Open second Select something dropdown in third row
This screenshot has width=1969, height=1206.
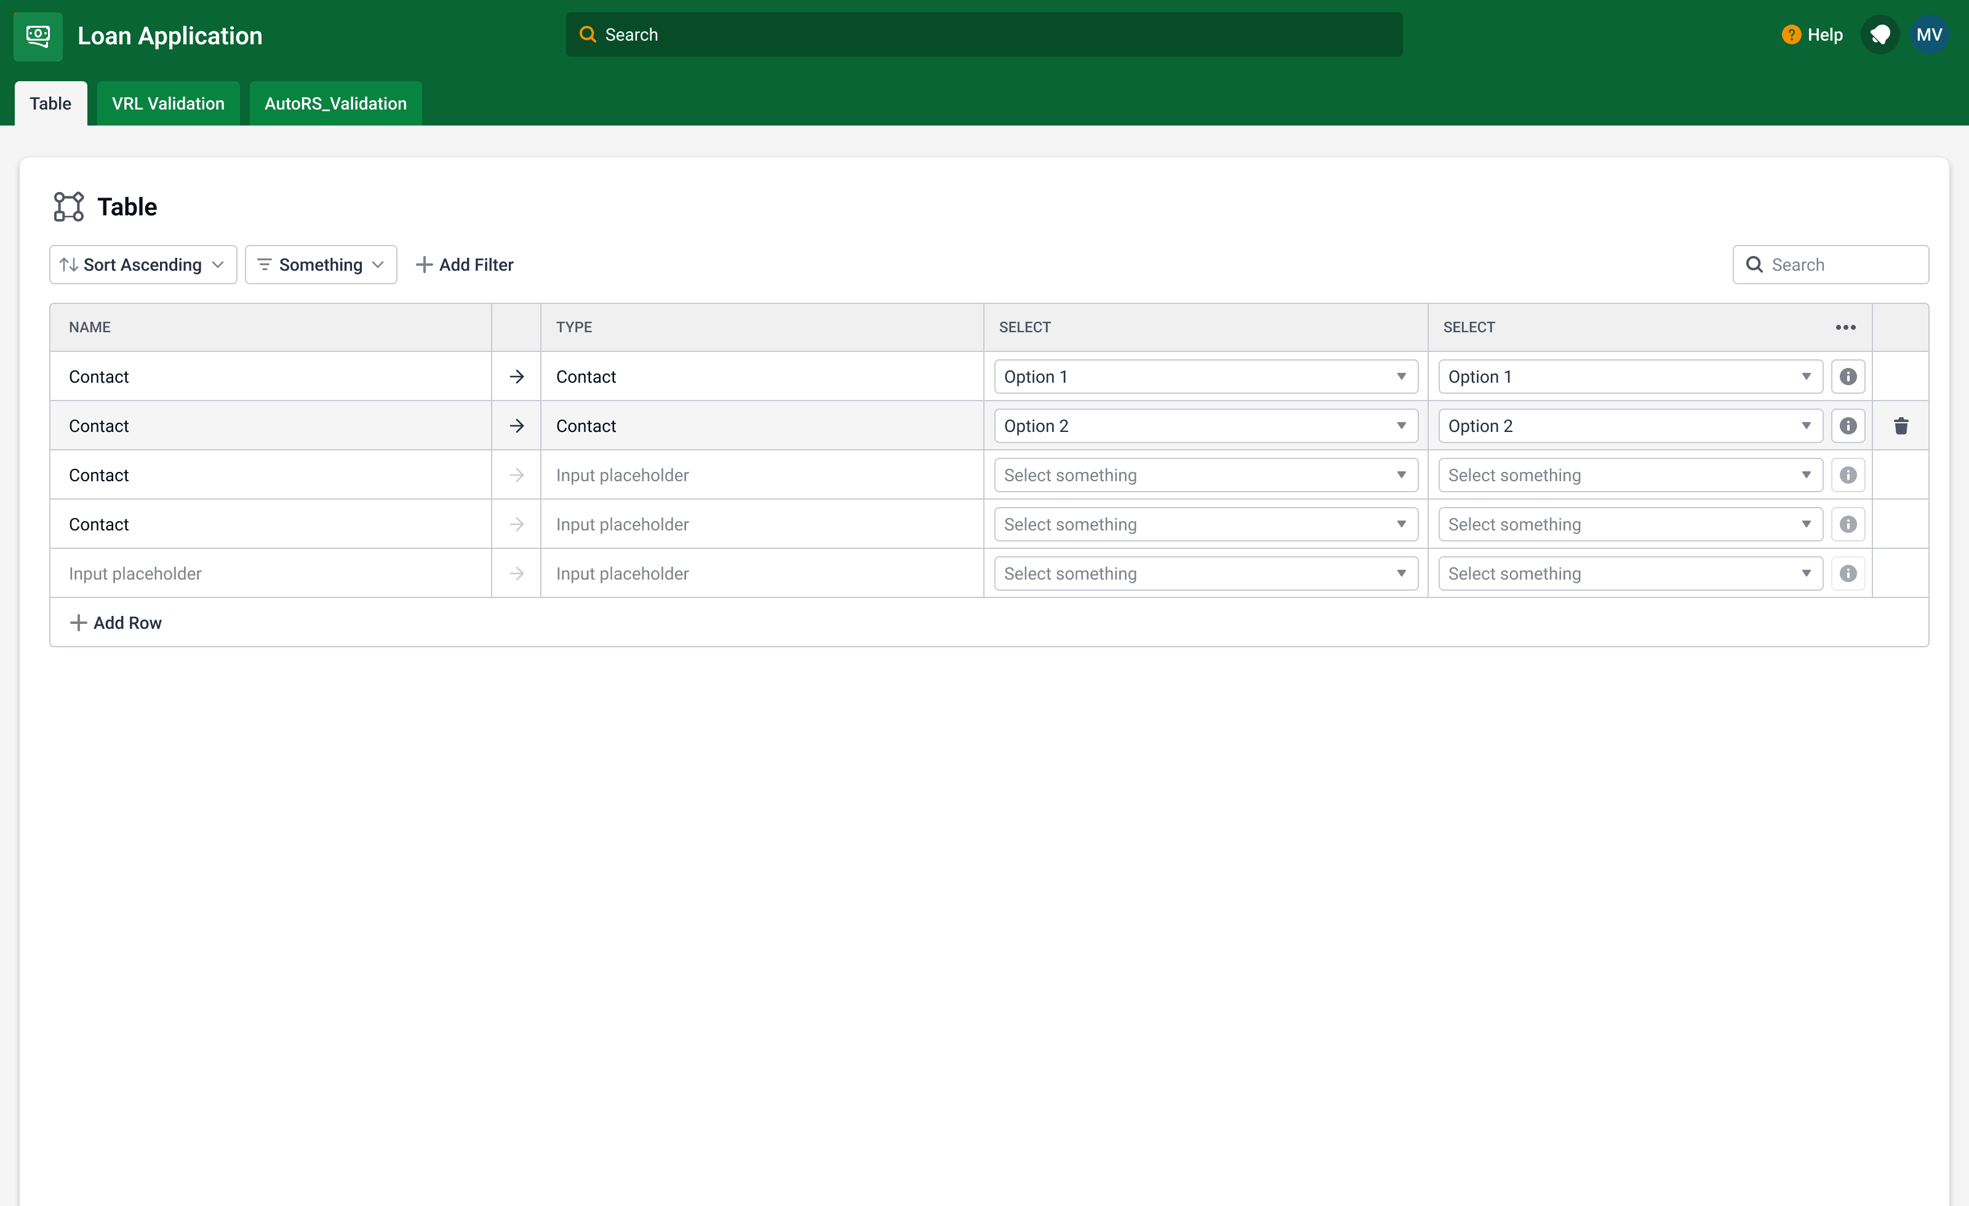click(1630, 476)
